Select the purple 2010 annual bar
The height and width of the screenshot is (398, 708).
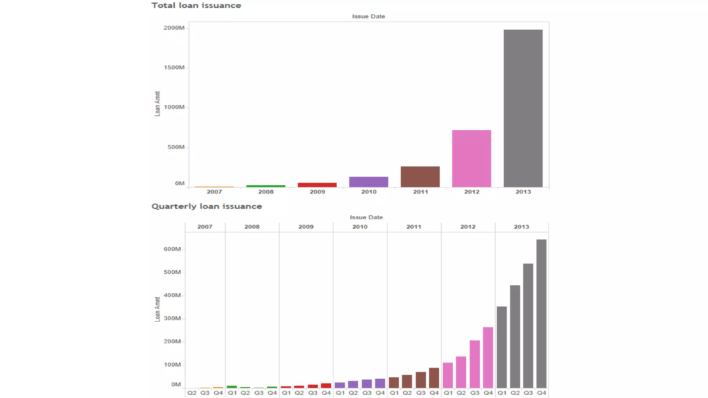pyautogui.click(x=369, y=182)
